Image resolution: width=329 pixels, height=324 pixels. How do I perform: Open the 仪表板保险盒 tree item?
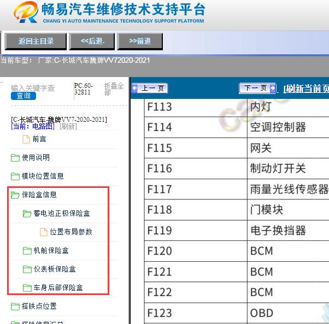click(55, 269)
